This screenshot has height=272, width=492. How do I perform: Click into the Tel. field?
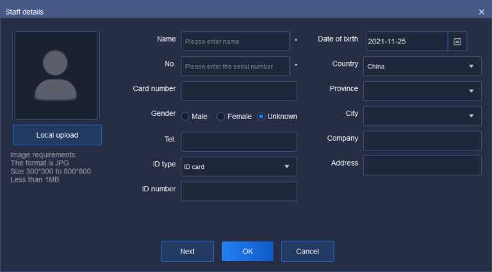click(239, 141)
